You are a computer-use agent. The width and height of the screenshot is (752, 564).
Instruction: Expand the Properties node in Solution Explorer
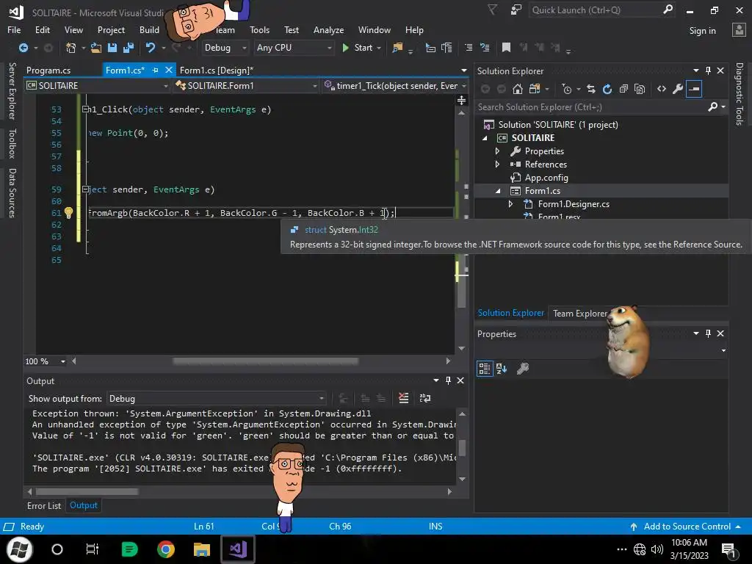click(x=497, y=151)
